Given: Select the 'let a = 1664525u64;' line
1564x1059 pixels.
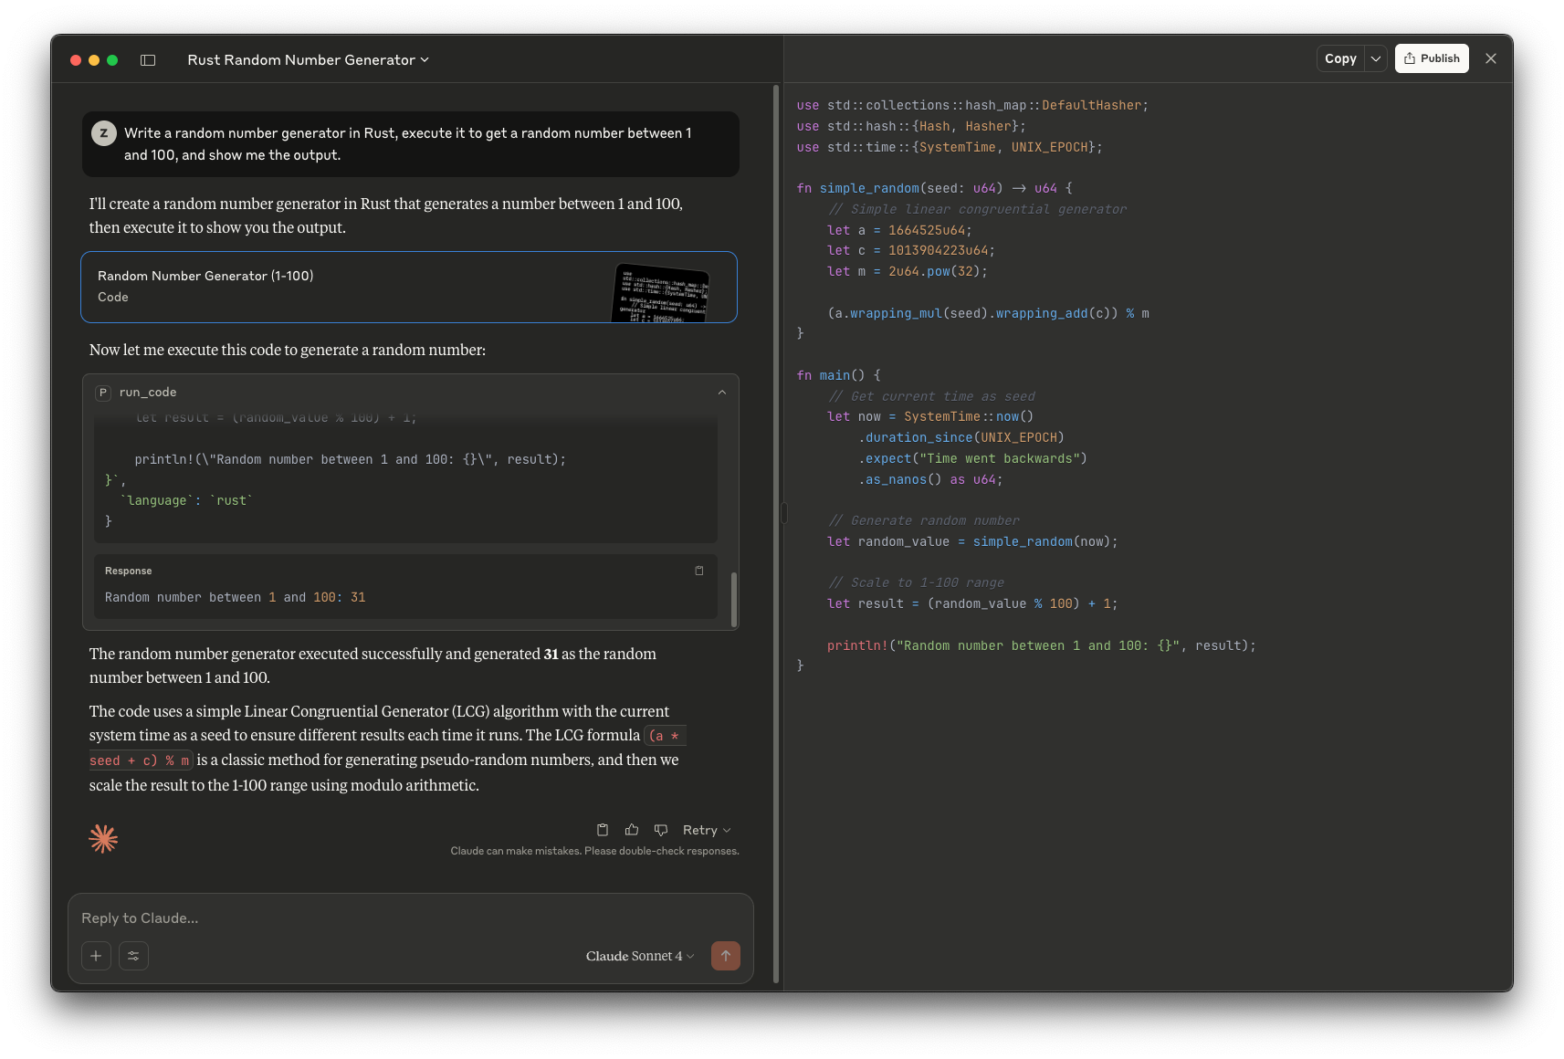Looking at the screenshot, I should [899, 230].
